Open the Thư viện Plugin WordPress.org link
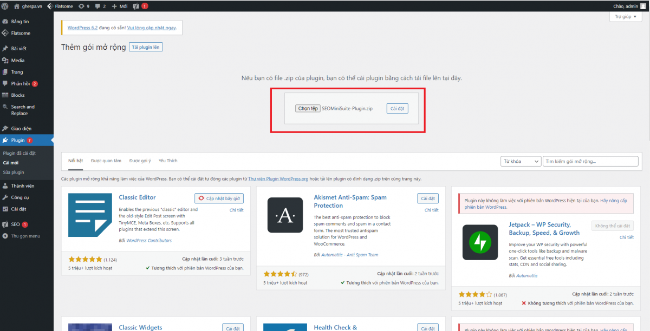The height and width of the screenshot is (331, 650). (x=278, y=178)
